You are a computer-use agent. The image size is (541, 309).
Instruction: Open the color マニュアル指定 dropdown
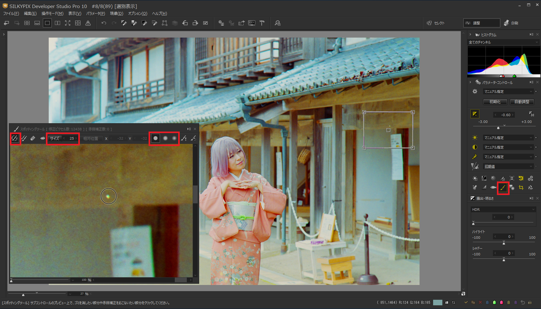508,157
